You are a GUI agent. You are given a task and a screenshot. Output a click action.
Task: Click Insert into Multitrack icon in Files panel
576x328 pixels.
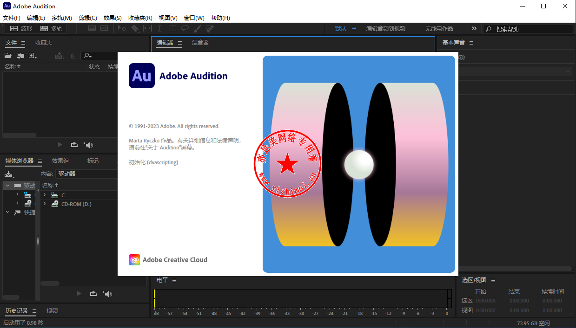(59, 56)
